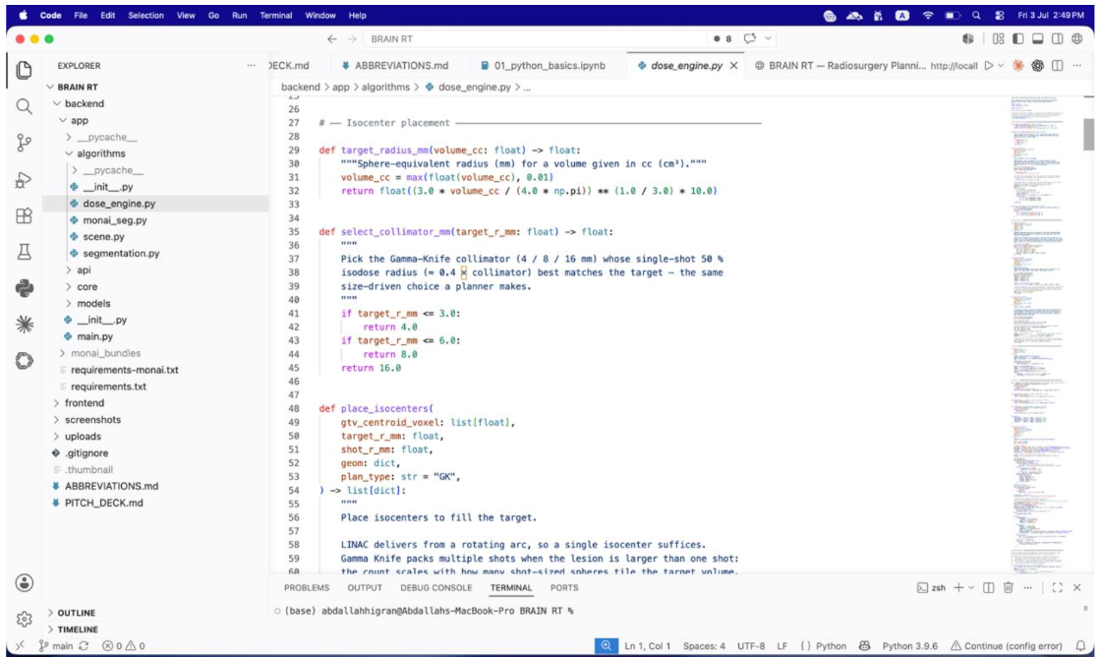The height and width of the screenshot is (657, 1098).
Task: Collapse the algorithms folder
Action: (x=101, y=153)
